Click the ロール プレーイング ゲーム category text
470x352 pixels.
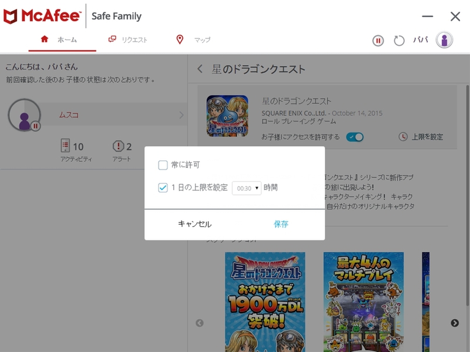tap(298, 121)
